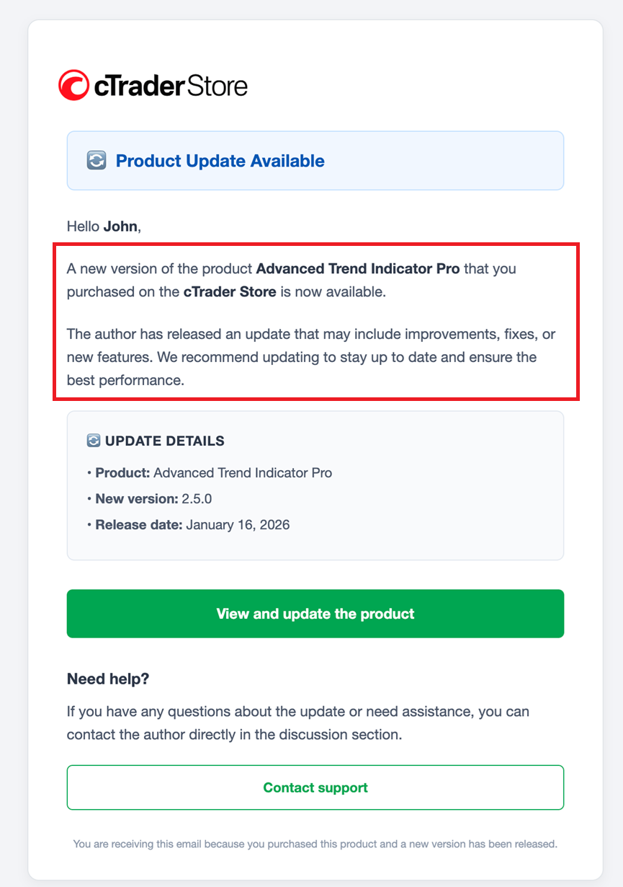Viewport: 623px width, 887px height.
Task: Click bold Advanced Trend Indicator Pro in paragraph
Action: click(358, 269)
